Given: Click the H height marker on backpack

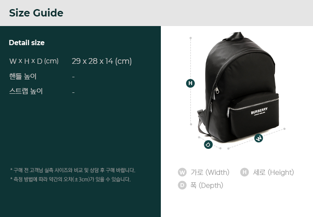Looking at the screenshot, I should coord(190,83).
